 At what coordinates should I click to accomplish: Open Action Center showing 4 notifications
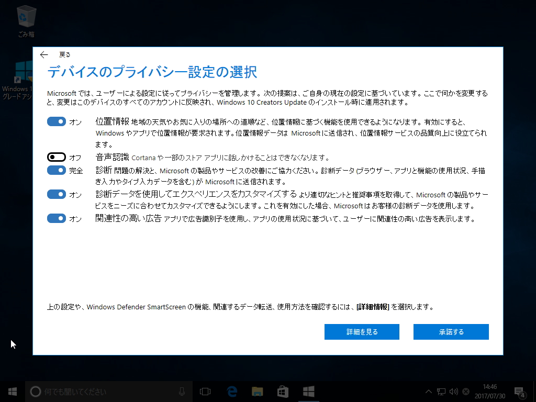click(x=520, y=391)
